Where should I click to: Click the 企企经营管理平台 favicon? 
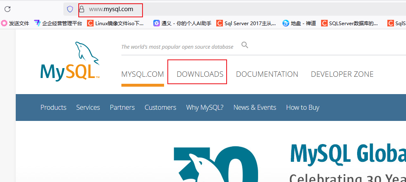pos(37,24)
